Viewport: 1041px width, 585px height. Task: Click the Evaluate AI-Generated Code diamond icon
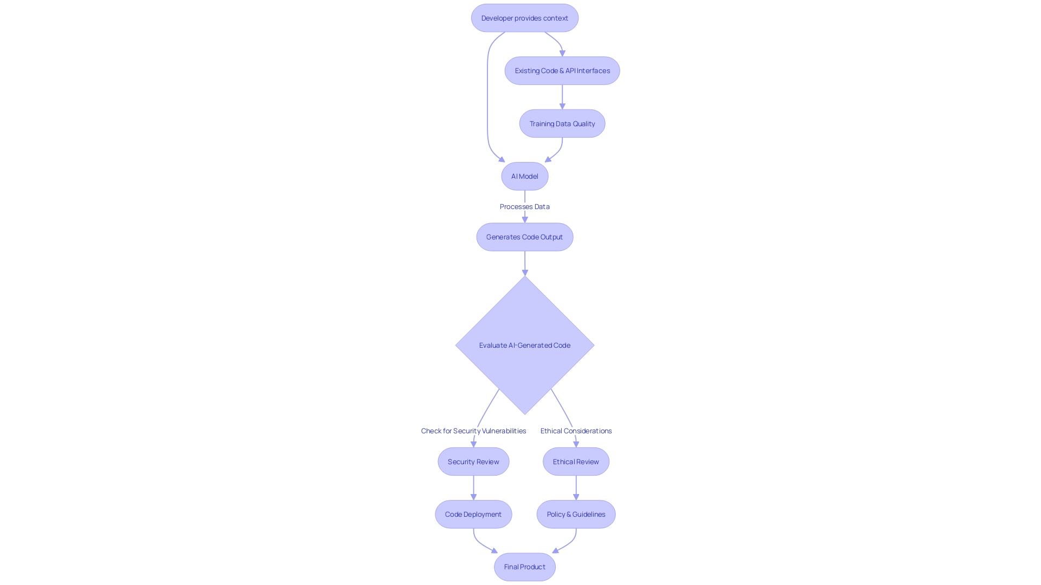click(525, 345)
